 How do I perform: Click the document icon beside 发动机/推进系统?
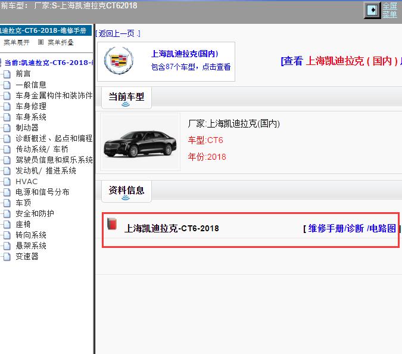(x=7, y=171)
